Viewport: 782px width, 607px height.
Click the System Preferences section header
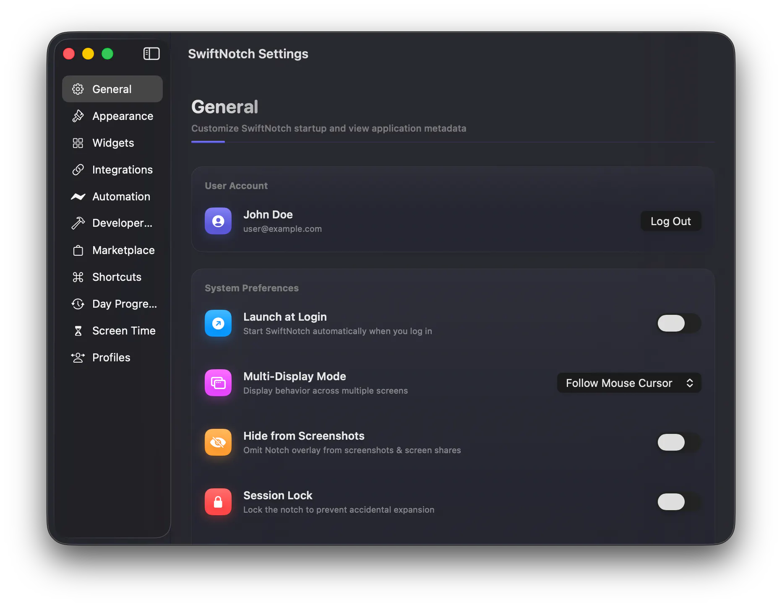252,288
